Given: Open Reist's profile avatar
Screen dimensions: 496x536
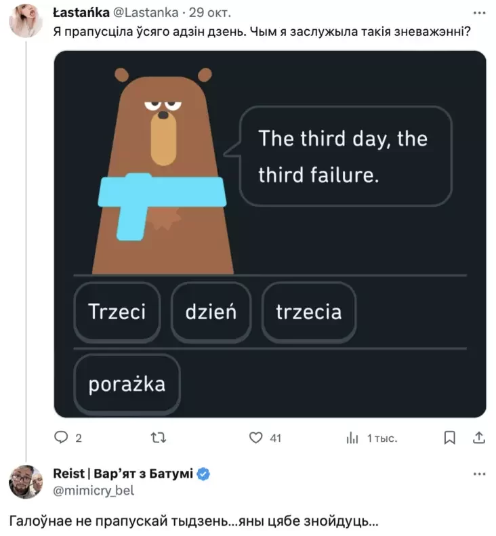Looking at the screenshot, I should click(x=26, y=482).
